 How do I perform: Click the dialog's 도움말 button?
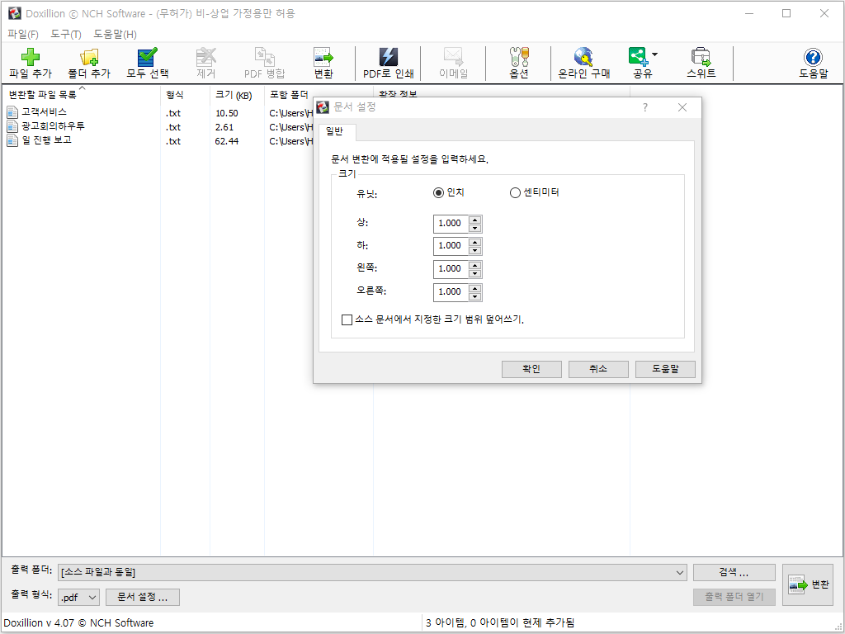[665, 369]
